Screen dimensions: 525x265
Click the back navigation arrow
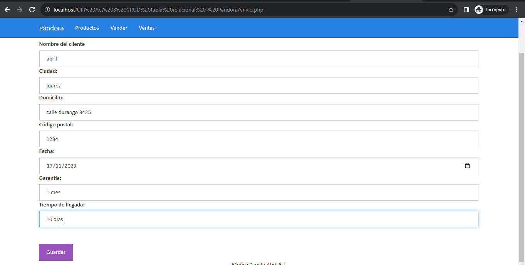pyautogui.click(x=8, y=10)
